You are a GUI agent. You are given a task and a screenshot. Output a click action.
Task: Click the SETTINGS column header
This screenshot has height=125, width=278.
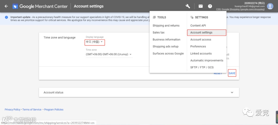point(202,17)
